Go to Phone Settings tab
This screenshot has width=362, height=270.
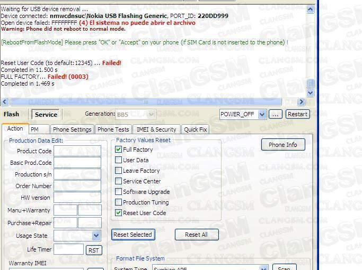(72, 129)
